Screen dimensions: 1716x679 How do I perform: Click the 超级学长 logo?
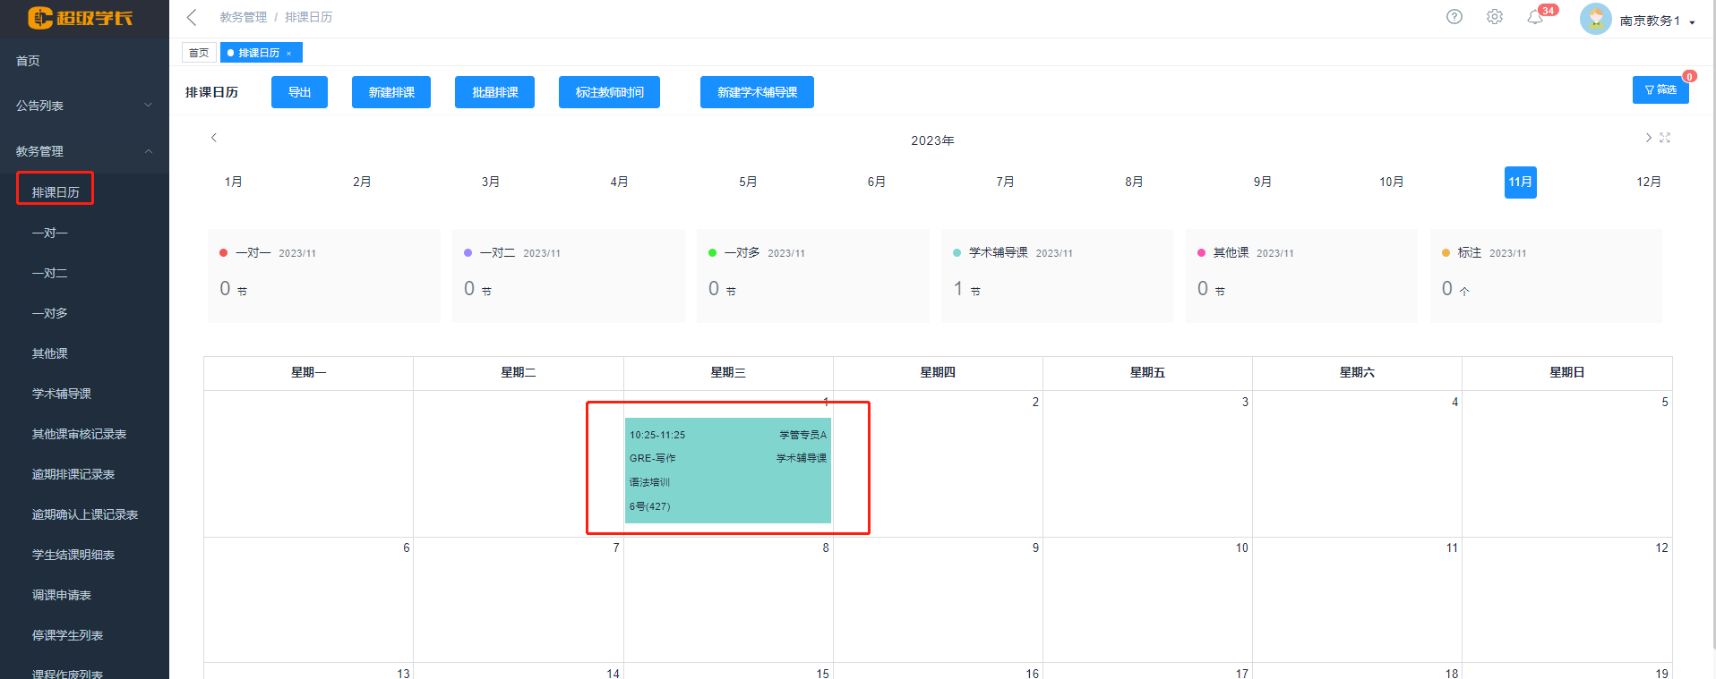[81, 18]
